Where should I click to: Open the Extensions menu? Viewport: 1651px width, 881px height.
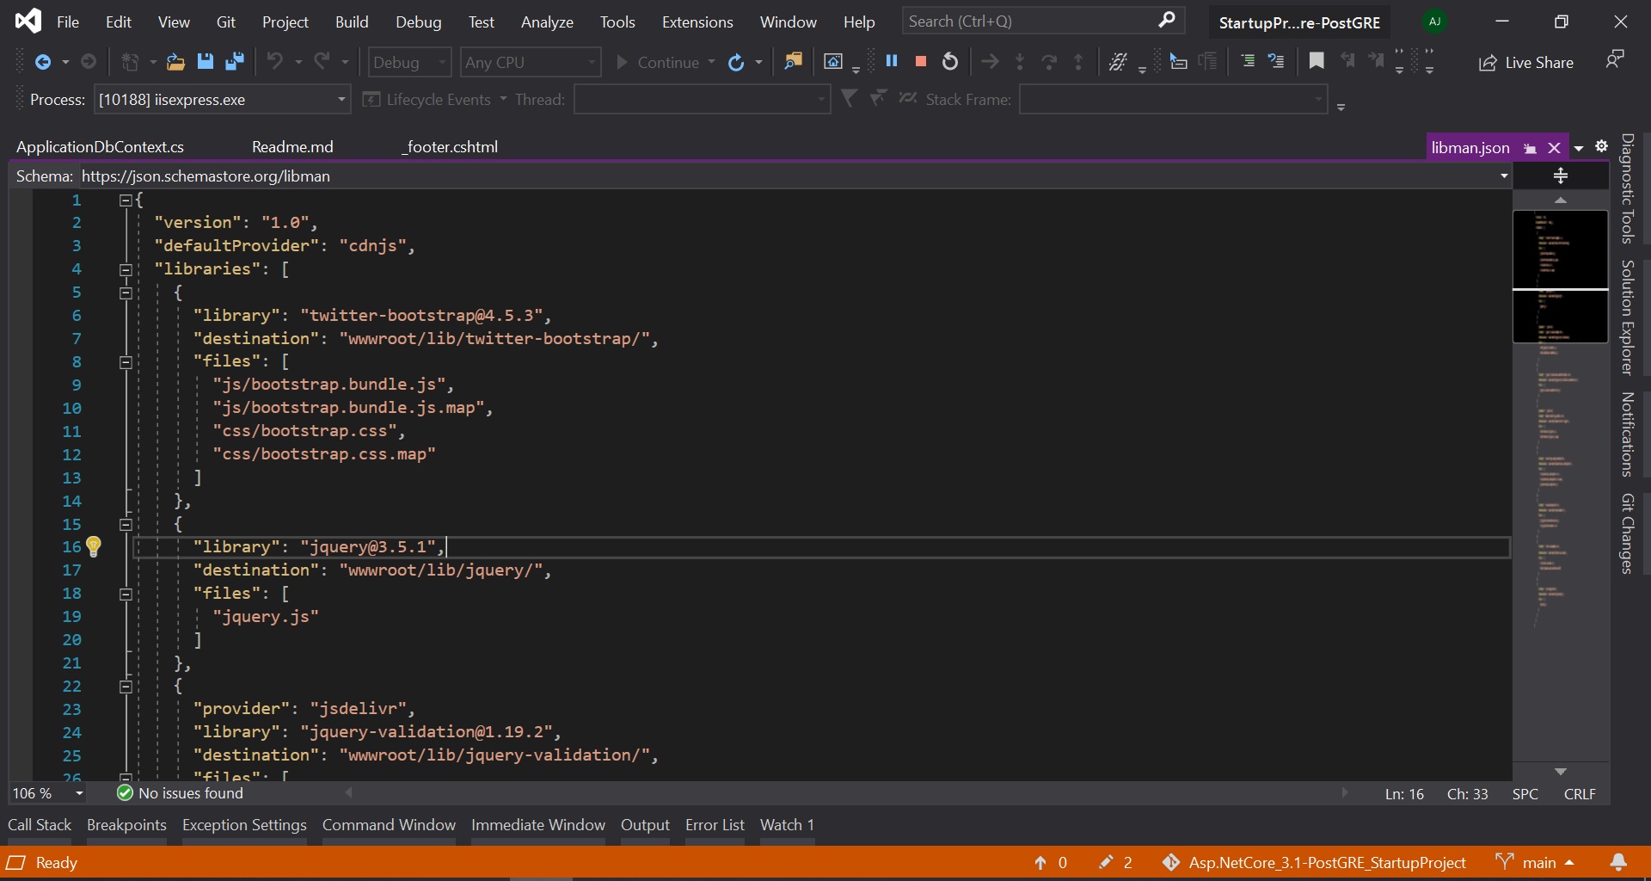tap(697, 22)
